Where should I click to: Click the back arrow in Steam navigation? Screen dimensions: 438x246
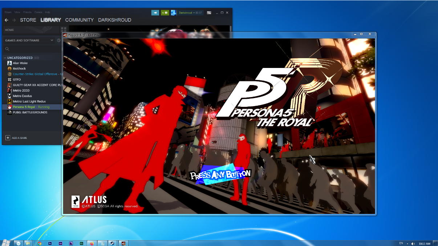click(7, 20)
